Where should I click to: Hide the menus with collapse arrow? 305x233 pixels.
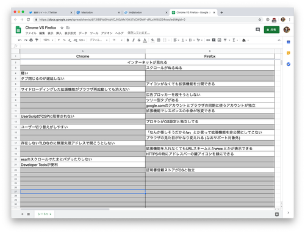[x=279, y=40]
